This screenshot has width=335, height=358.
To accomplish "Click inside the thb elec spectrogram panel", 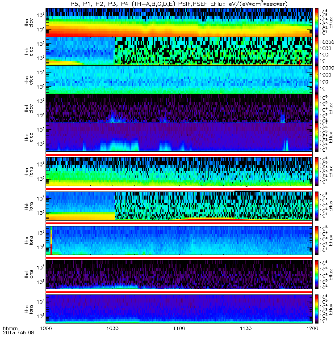I will click(179, 51).
